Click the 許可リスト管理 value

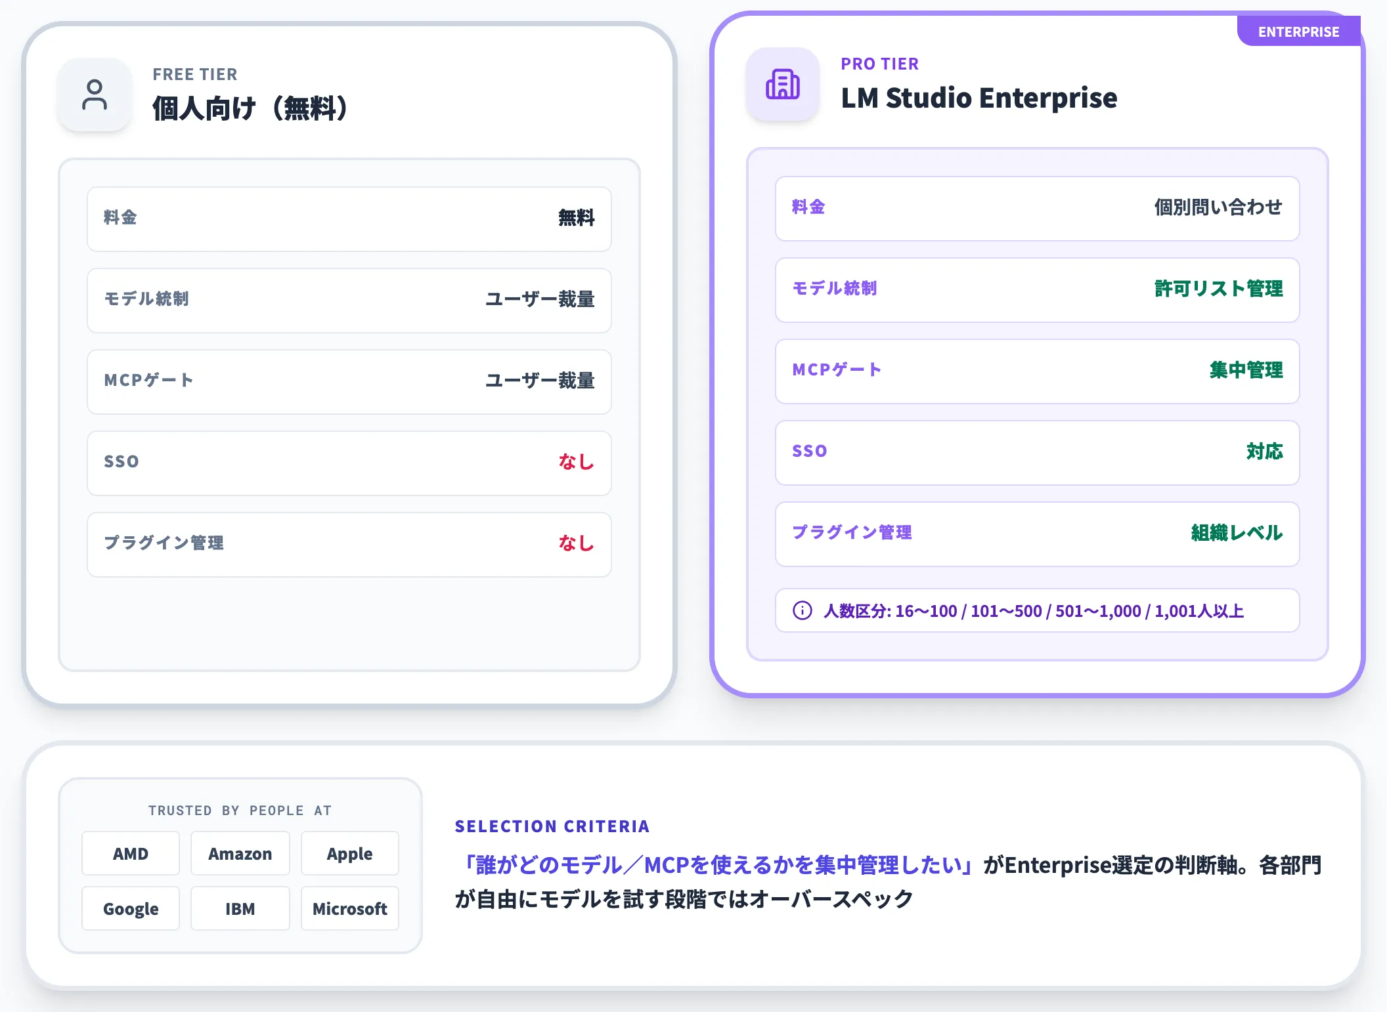point(1219,289)
